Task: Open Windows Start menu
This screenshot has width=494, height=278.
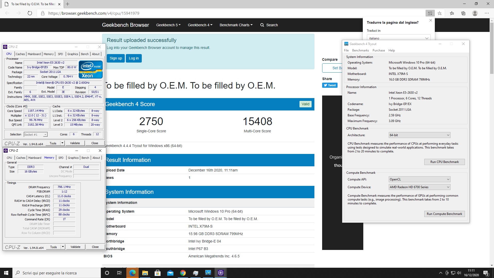Action: (x=6, y=273)
